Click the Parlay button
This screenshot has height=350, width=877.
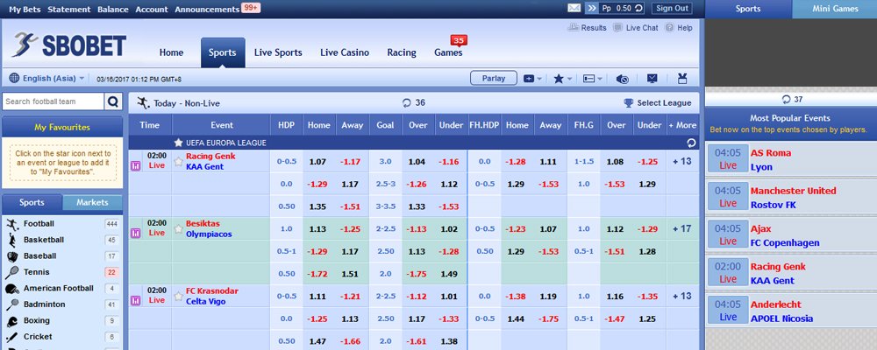tap(493, 79)
